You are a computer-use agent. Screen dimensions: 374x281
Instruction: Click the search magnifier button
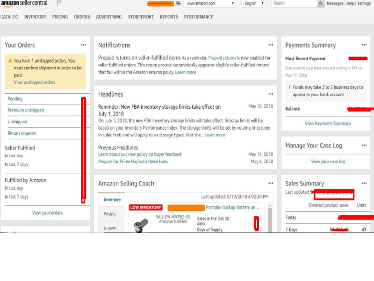click(x=321, y=3)
